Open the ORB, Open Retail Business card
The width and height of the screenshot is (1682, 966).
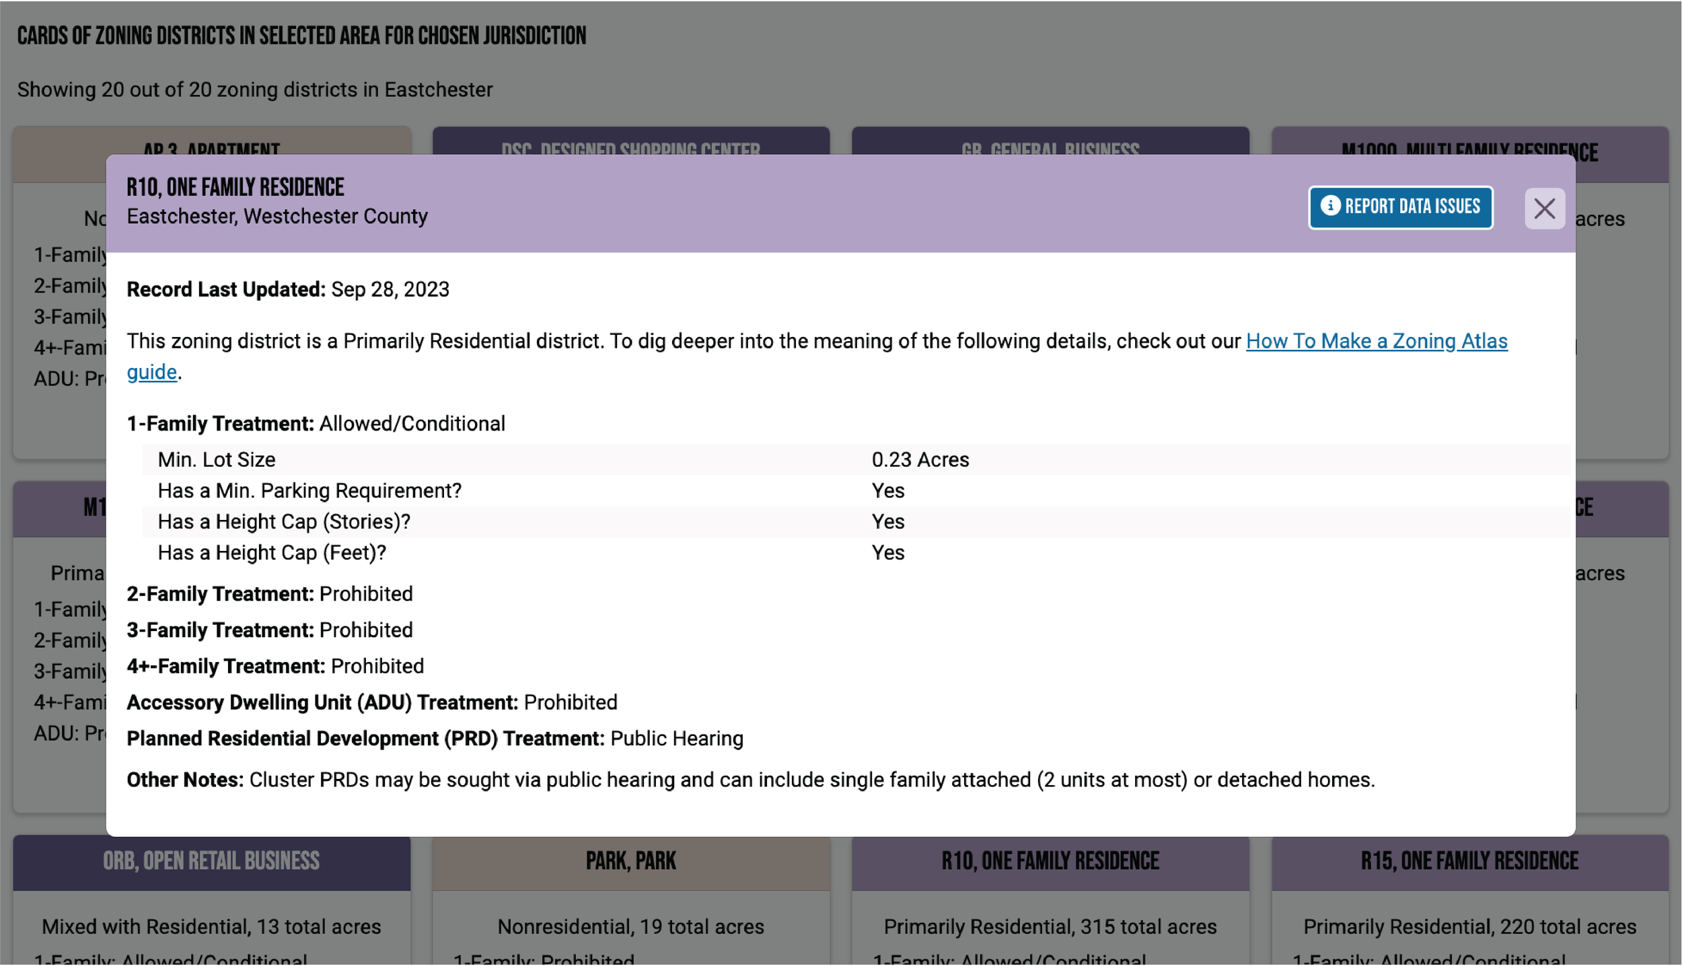[x=211, y=861]
